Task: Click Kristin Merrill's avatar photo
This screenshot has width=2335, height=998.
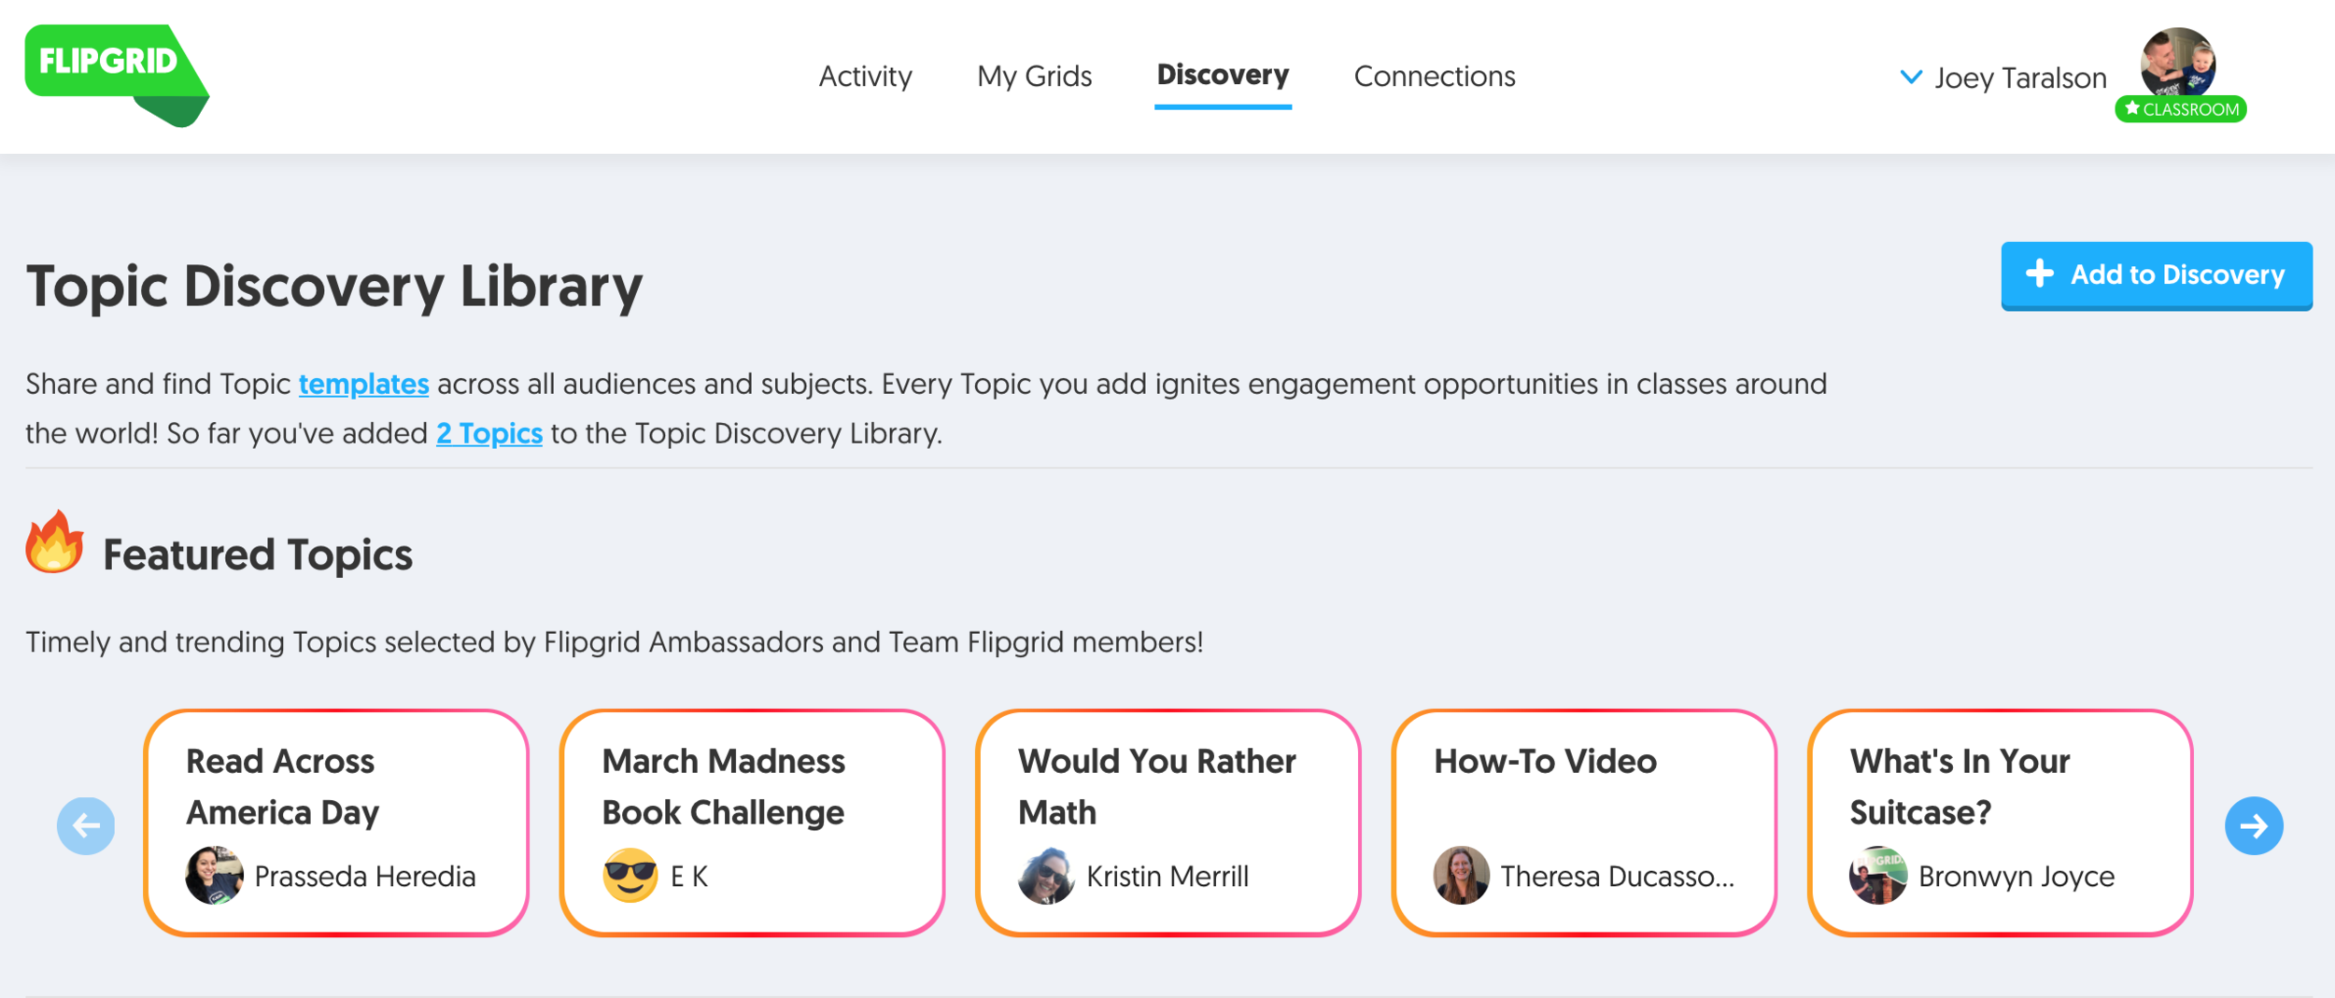Action: click(1046, 875)
